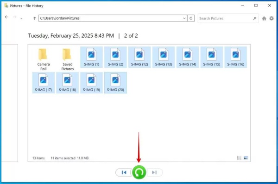Click the backup date heading text
The height and width of the screenshot is (184, 278).
[71, 36]
